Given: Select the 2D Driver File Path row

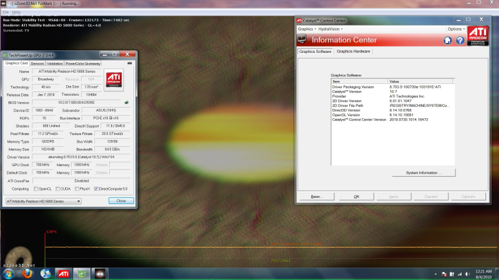Looking at the screenshot, I should [392, 106].
